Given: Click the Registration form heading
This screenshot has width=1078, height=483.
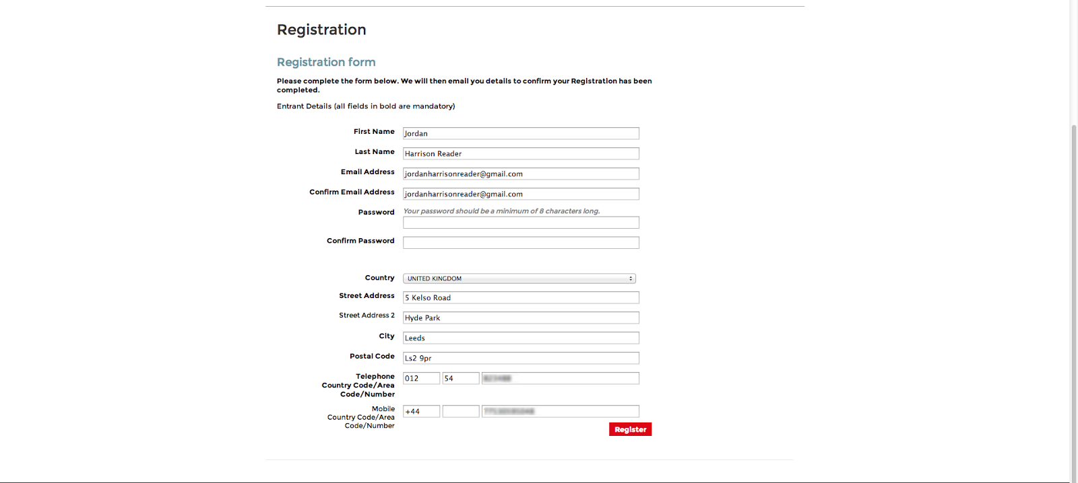Looking at the screenshot, I should (x=326, y=62).
